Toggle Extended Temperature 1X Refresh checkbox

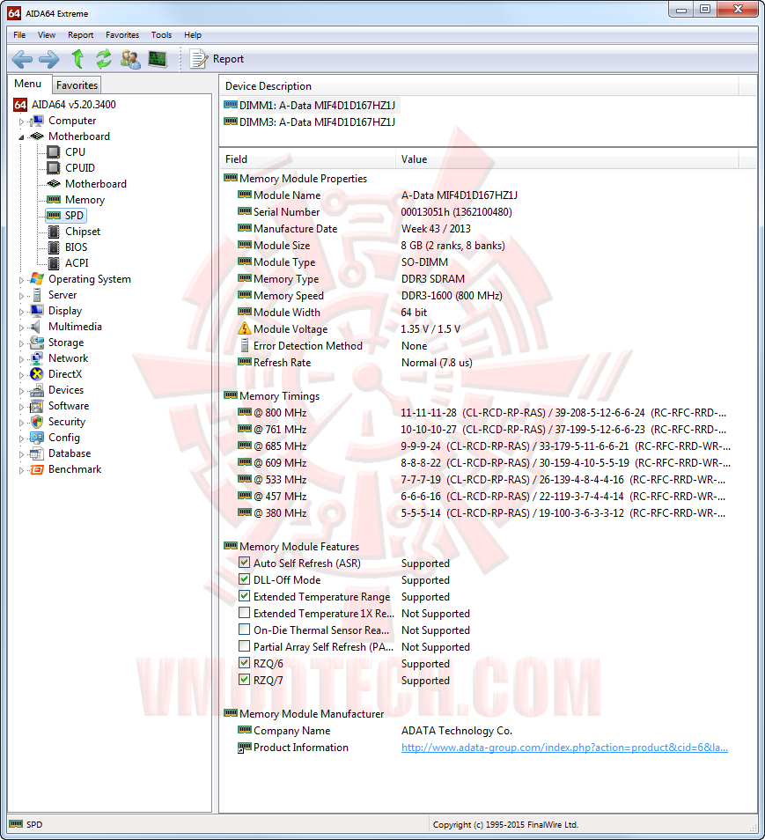click(x=244, y=613)
